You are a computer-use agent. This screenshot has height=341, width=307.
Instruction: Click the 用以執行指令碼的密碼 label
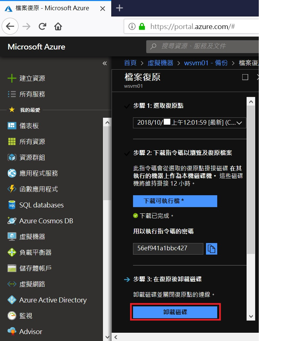click(163, 231)
